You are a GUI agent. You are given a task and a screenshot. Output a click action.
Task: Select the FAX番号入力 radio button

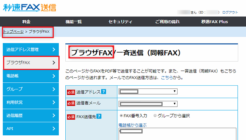(x=121, y=116)
